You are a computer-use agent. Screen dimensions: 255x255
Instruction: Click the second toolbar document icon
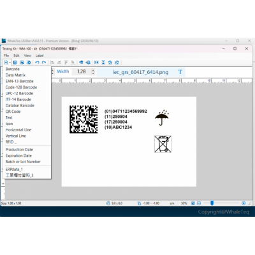[x=15, y=62]
